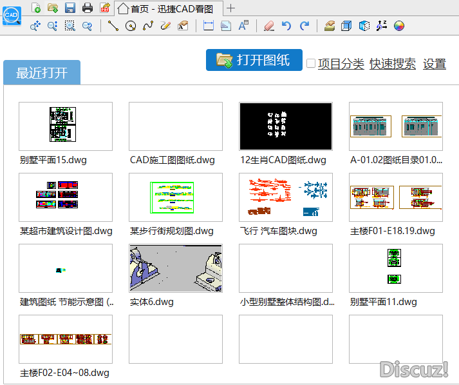
Task: Click the Undo arrow icon
Action: (286, 26)
